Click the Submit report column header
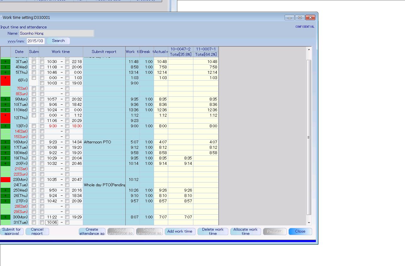The width and height of the screenshot is (405, 266). [x=104, y=52]
